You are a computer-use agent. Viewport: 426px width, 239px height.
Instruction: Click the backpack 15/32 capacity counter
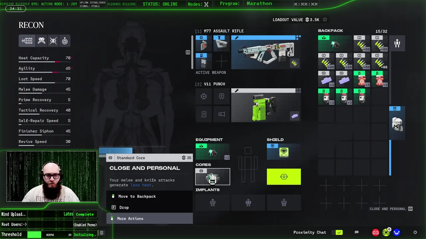pyautogui.click(x=381, y=32)
